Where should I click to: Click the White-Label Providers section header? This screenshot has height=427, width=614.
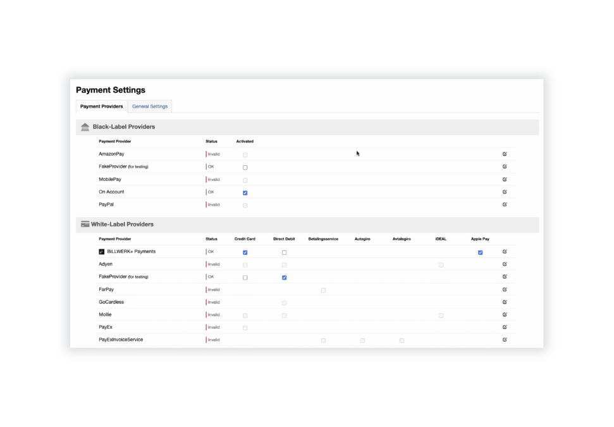click(307, 225)
